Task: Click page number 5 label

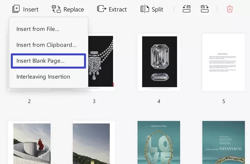Action: pos(224,101)
